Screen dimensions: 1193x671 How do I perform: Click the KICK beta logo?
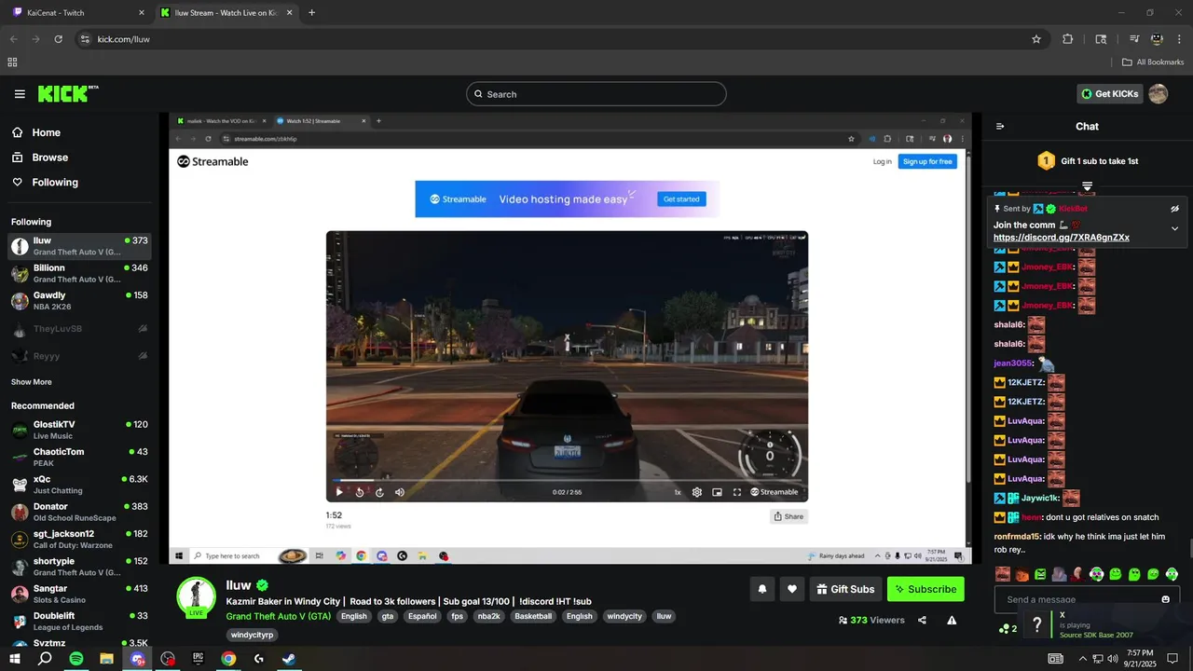[x=67, y=93]
